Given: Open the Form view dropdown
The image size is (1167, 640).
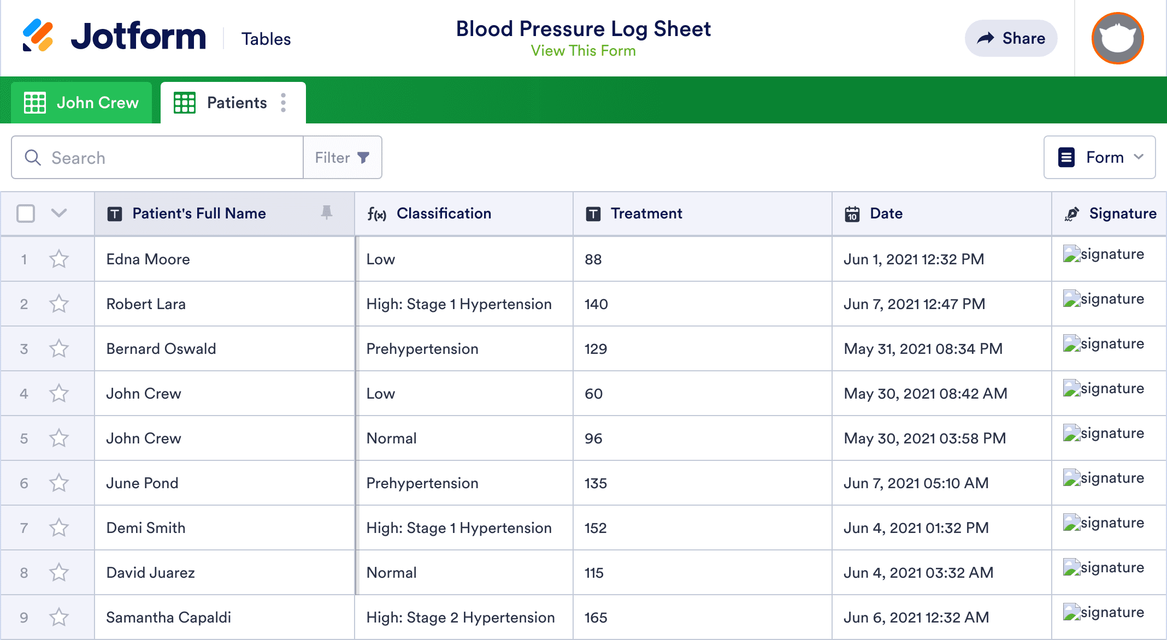Looking at the screenshot, I should (x=1099, y=157).
